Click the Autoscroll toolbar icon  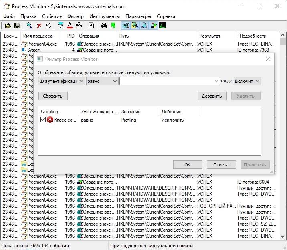tap(39, 26)
